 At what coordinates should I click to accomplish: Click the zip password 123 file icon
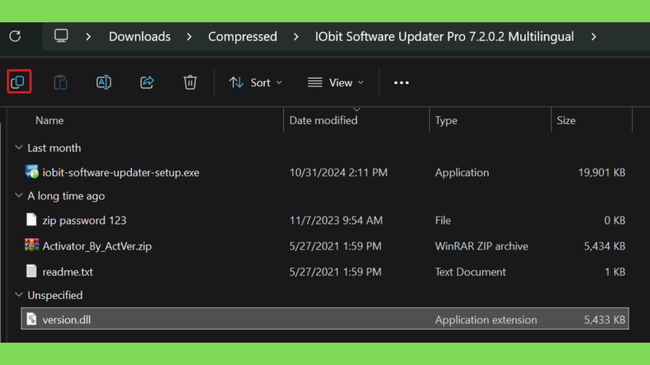(32, 220)
